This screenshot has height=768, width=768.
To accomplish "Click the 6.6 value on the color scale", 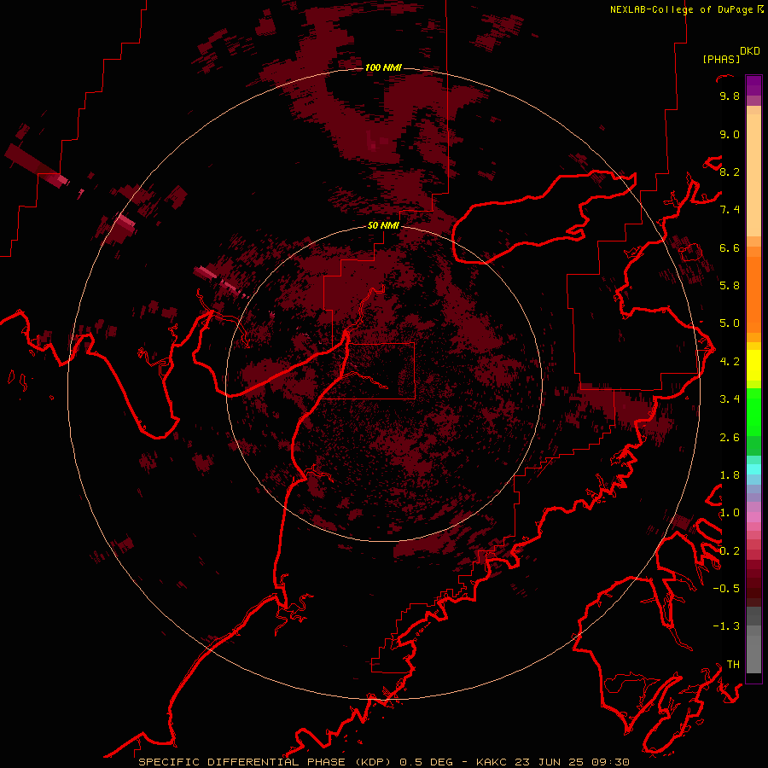I will (730, 247).
